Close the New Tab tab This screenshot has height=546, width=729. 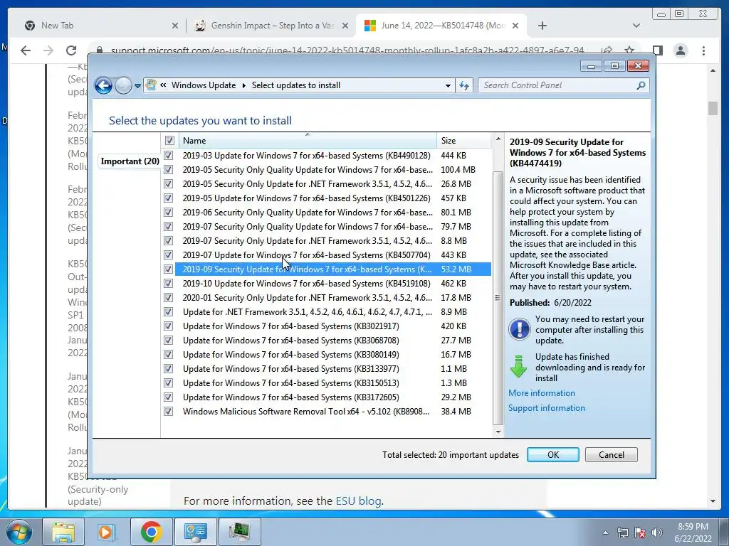tap(175, 26)
